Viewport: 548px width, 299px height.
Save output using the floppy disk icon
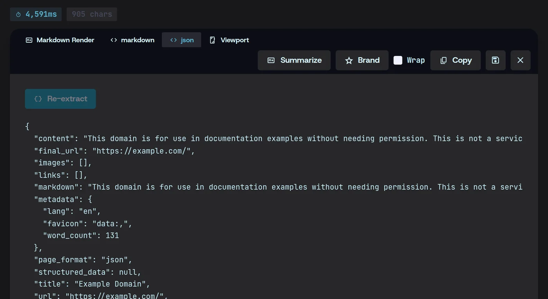[496, 60]
